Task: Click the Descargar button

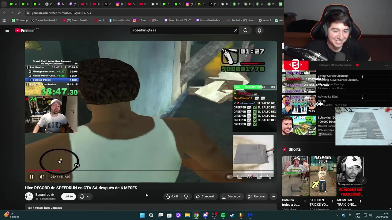Action: 232,196
